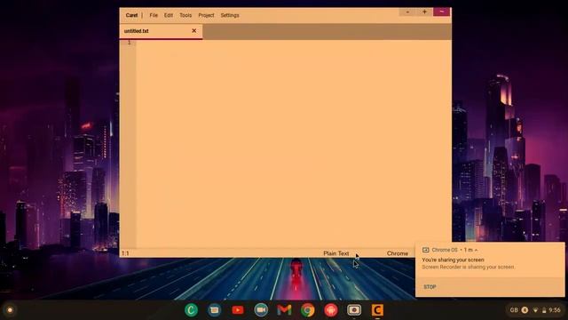Screen dimensions: 568x320
Task: Open the clock showing 9:56
Action: pos(555,310)
